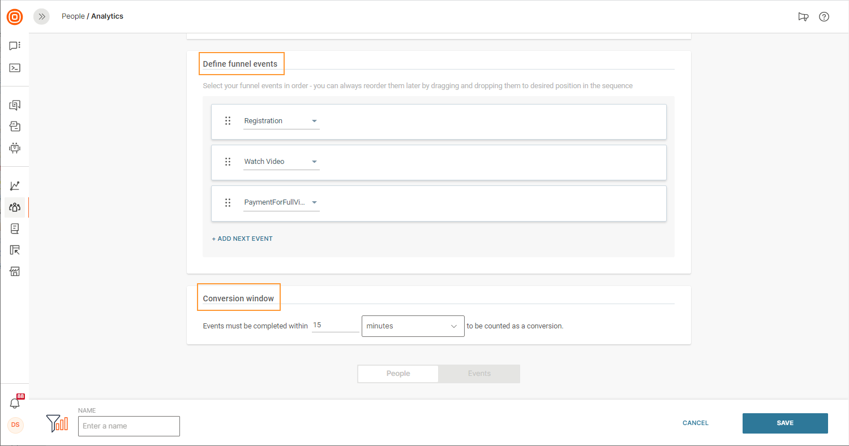Image resolution: width=849 pixels, height=446 pixels.
Task: Open the Watch Video event dropdown
Action: 281,162
